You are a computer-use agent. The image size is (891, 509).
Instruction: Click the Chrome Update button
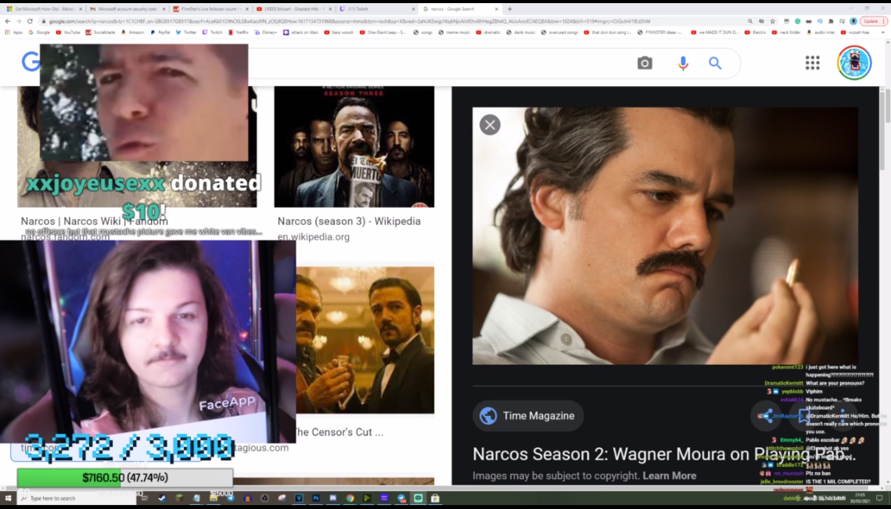(x=871, y=21)
